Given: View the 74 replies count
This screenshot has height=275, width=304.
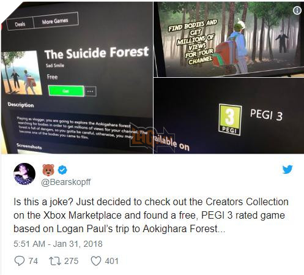Looking at the screenshot, I should [x=33, y=261].
